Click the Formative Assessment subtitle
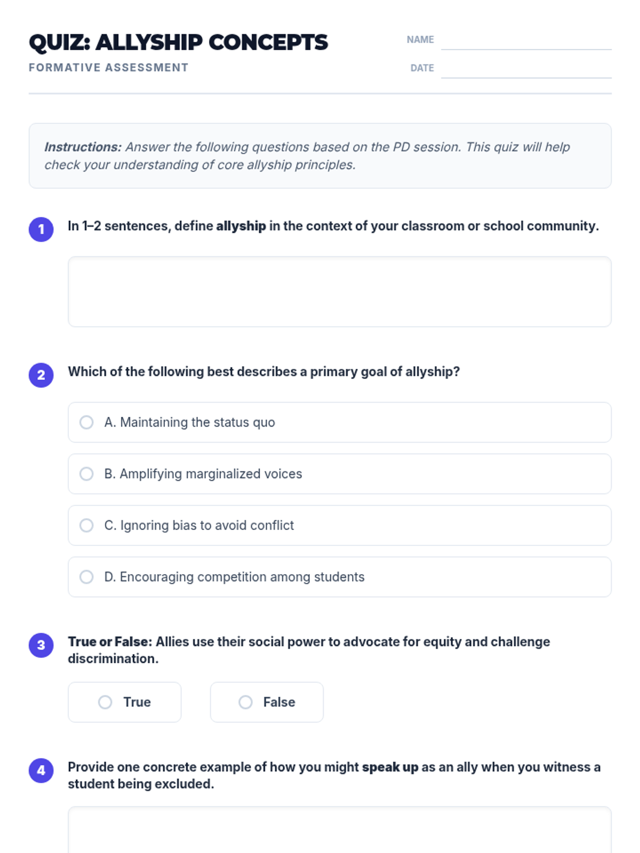Screen dimensions: 640x853 click(x=108, y=68)
